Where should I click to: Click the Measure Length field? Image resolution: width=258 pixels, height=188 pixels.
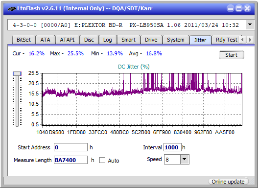click(x=70, y=160)
